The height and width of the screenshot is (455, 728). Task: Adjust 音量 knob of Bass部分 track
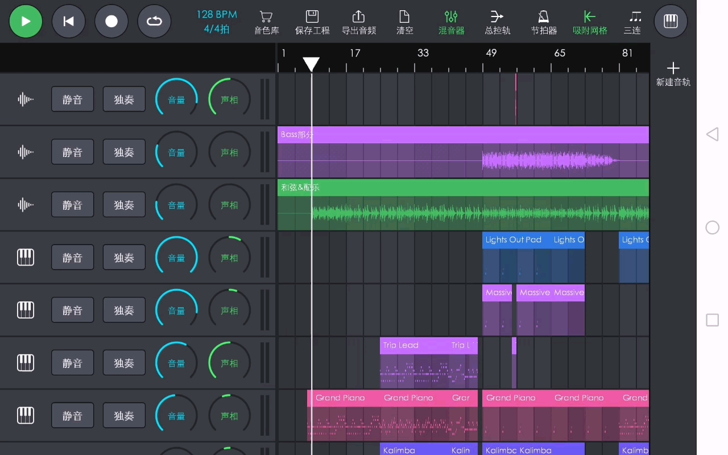coord(176,152)
